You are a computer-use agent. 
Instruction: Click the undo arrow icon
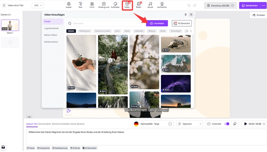[189, 5]
